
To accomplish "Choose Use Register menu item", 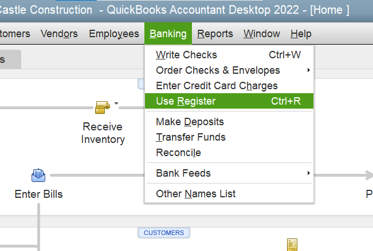I will click(x=229, y=101).
